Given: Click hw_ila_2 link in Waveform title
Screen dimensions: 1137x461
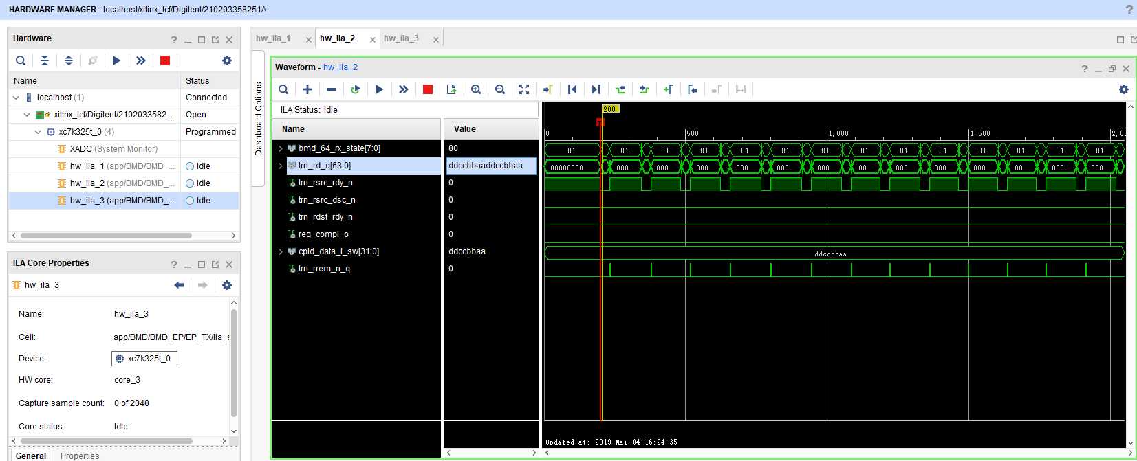Looking at the screenshot, I should click(340, 67).
